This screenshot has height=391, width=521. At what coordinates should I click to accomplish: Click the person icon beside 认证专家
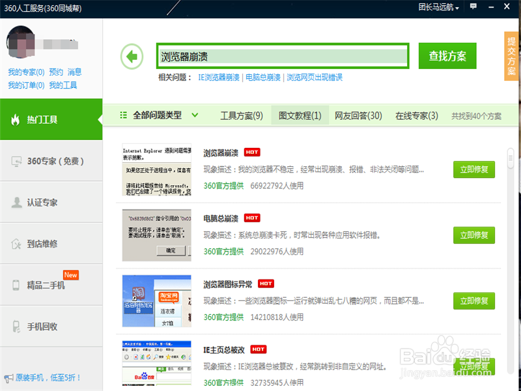coord(16,202)
